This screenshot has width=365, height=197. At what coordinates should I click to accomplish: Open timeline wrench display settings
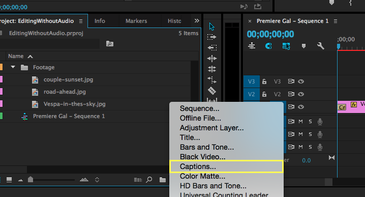(321, 46)
